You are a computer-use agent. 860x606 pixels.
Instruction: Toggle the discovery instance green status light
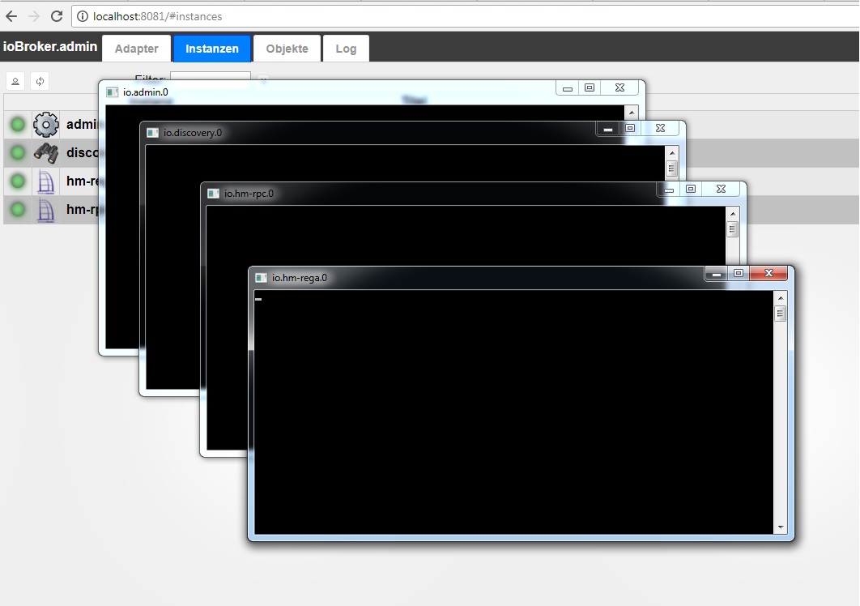tap(16, 152)
